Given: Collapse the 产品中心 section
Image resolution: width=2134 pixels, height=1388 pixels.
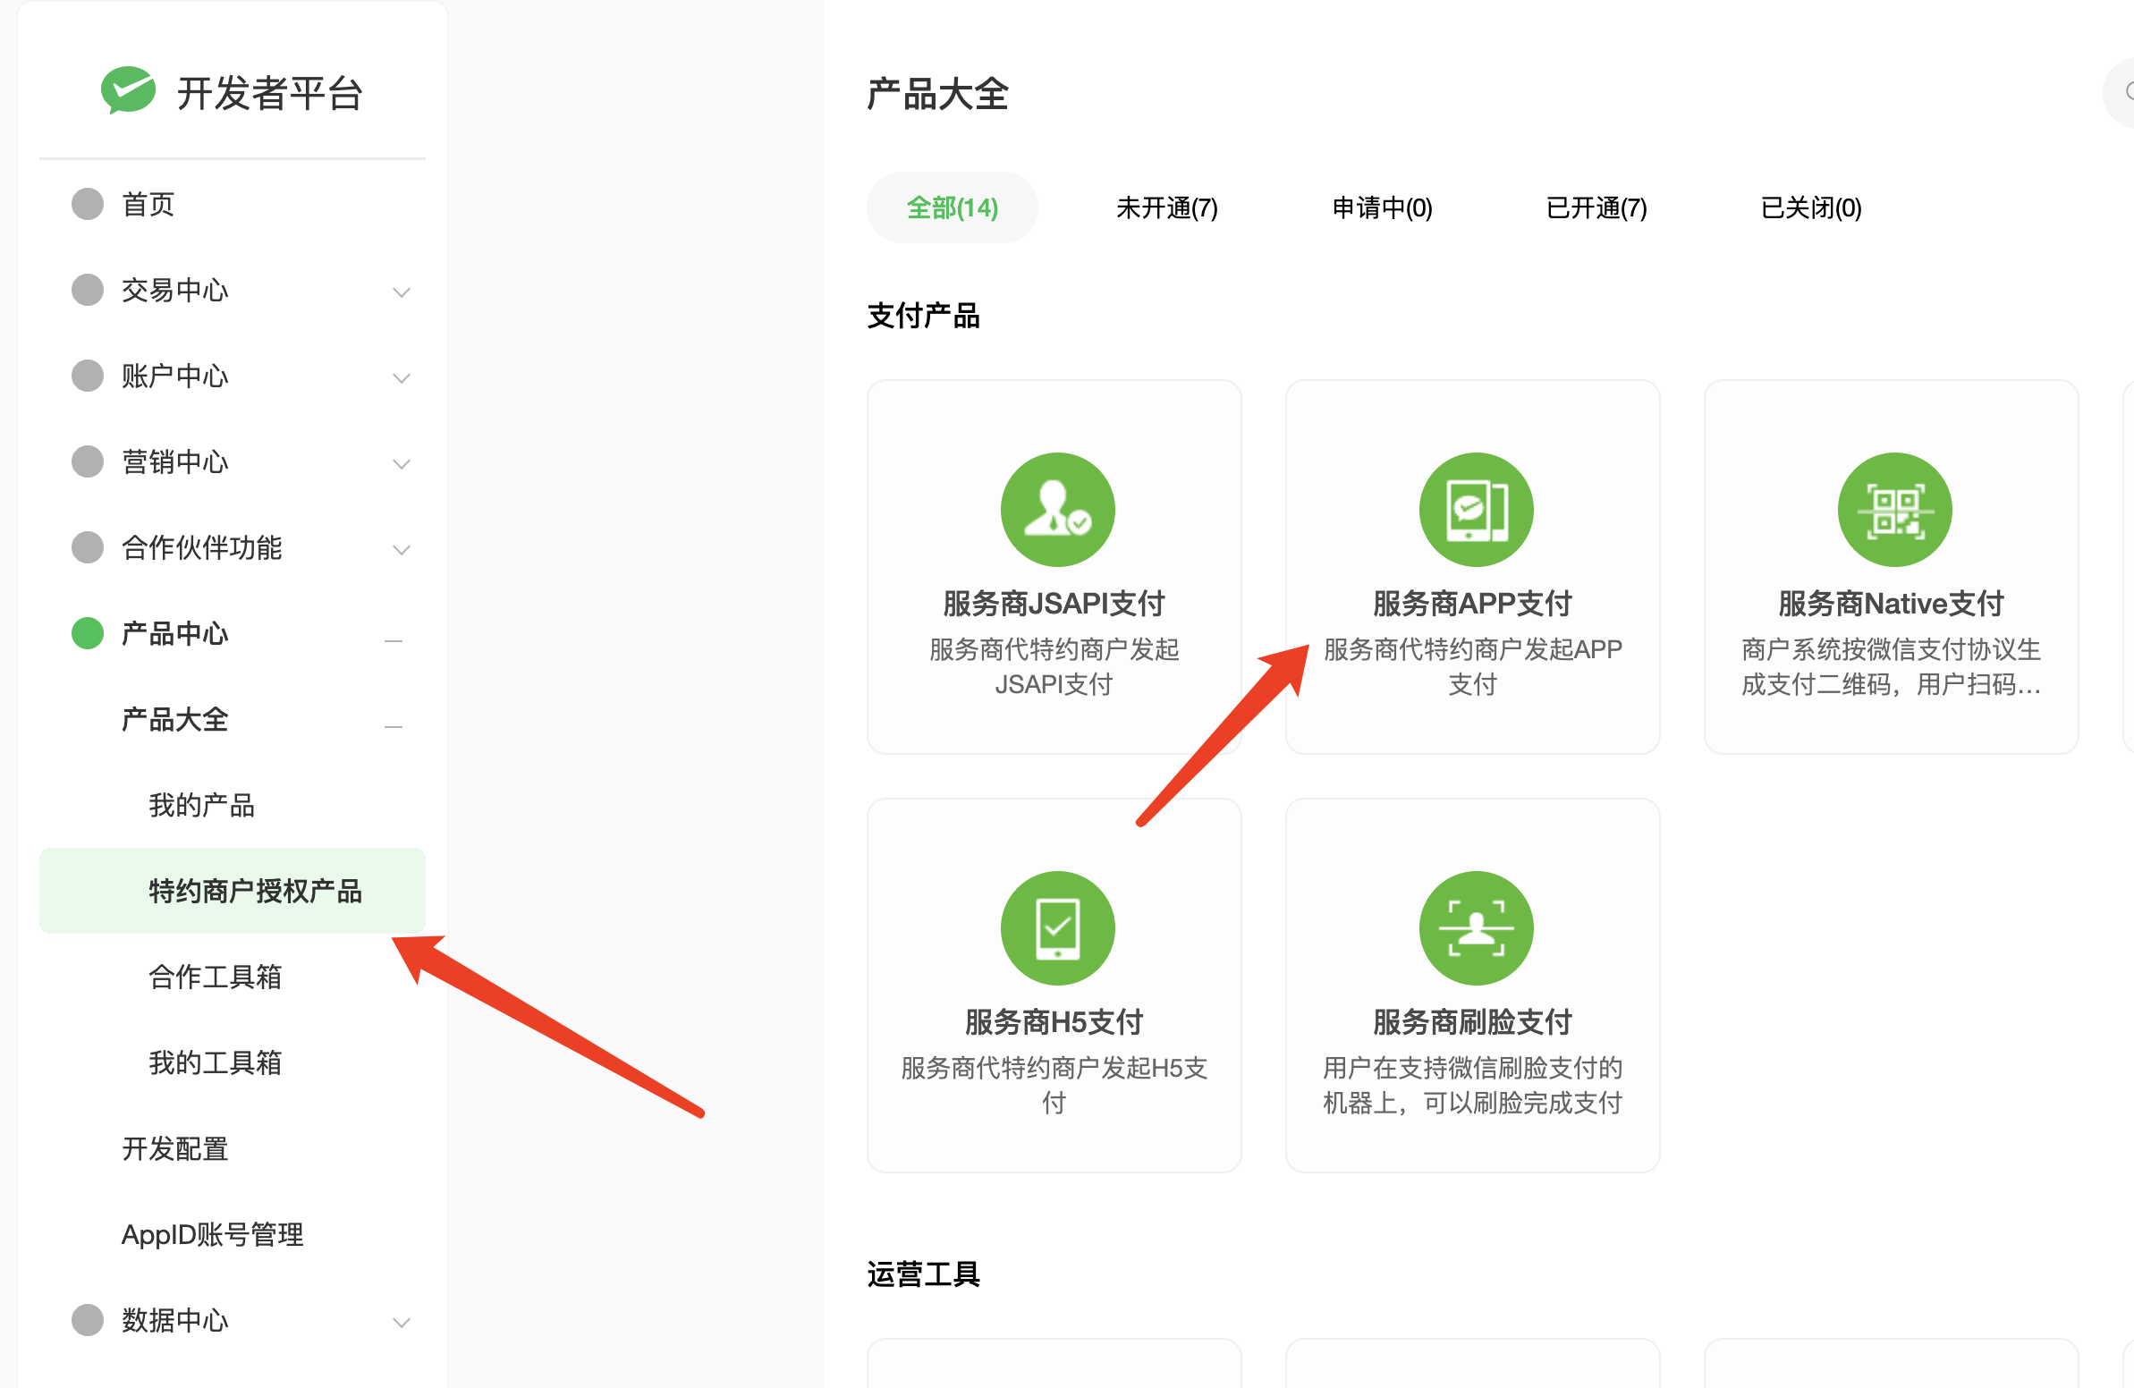Looking at the screenshot, I should (393, 640).
